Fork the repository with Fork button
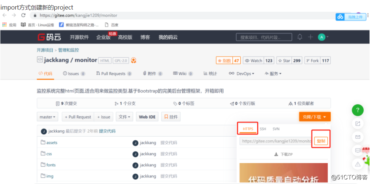 click(x=312, y=61)
